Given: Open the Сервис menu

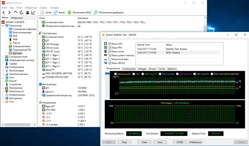Looking at the screenshot, I should (43, 7).
